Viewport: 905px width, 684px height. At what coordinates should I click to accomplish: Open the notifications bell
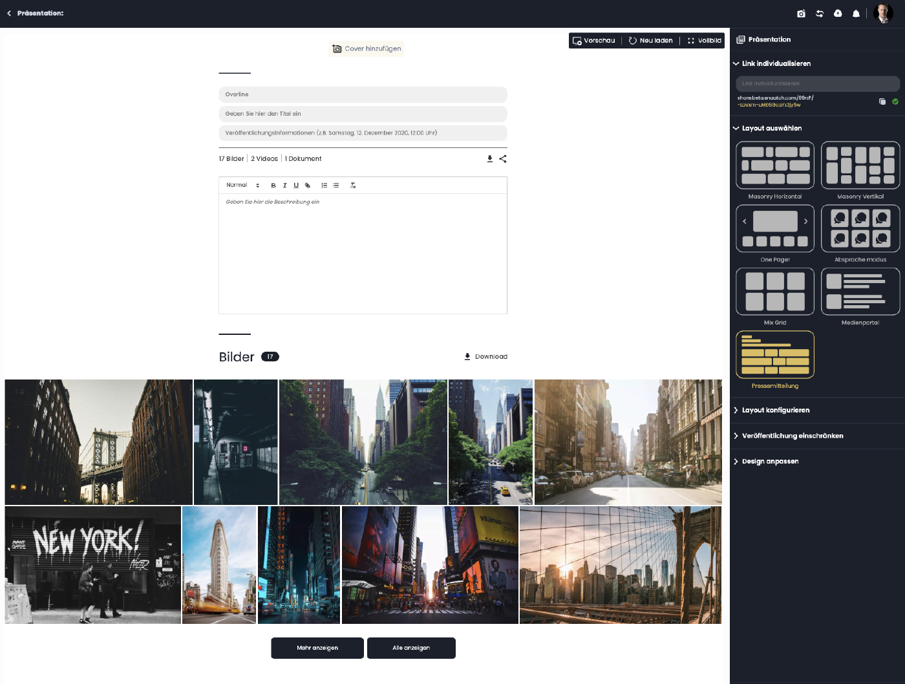[x=856, y=14]
